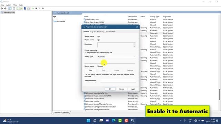The image size is (221, 124).
Task: Open the File menu
Action: coord(3,5)
